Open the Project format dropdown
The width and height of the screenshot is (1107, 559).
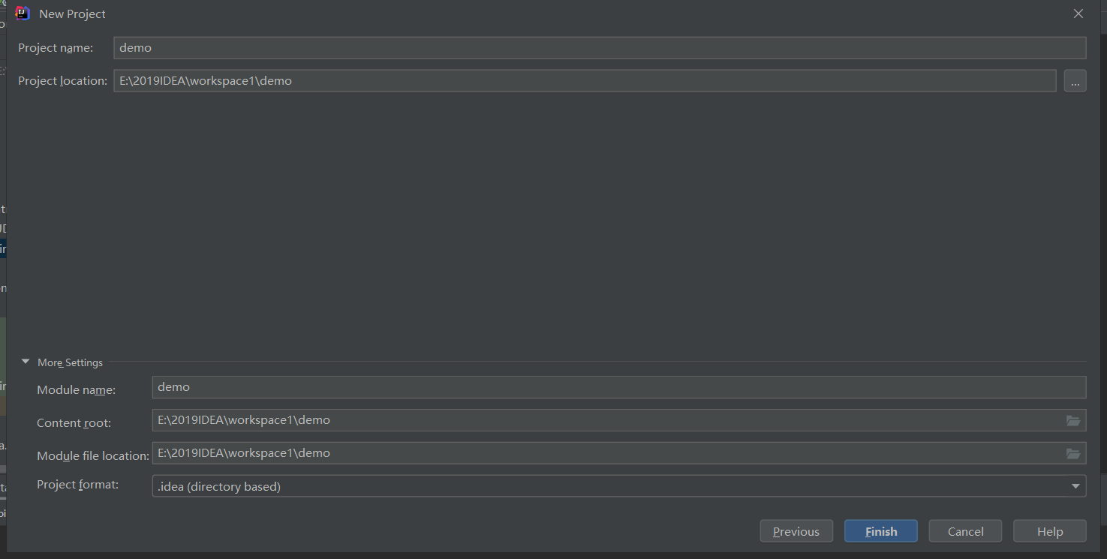[x=619, y=486]
